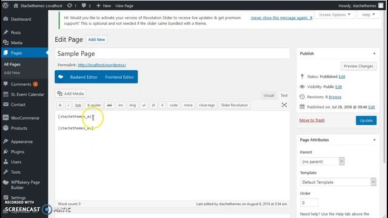Viewport: 388px width, 218px height.
Task: Edit the Visibility setting link
Action: (338, 87)
